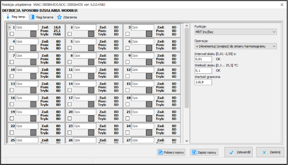Click the gray color square of regulator 22
Image resolution: width=288 pixels, height=165 pixels.
pos(33,133)
